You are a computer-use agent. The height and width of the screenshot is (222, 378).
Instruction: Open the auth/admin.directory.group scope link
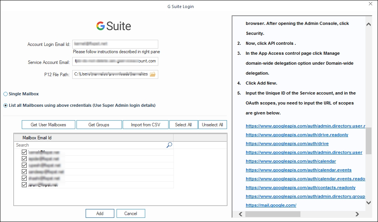click(x=305, y=196)
